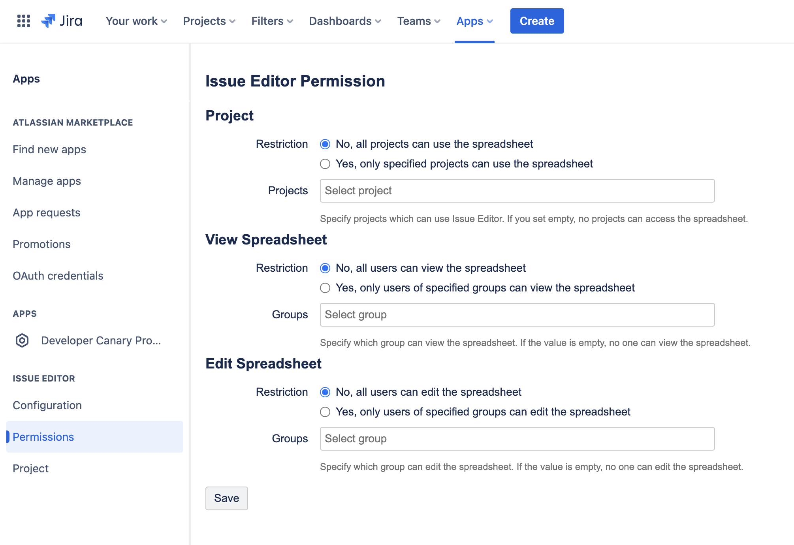The image size is (794, 545).
Task: Select 'Yes, only specified projects' radio
Action: [x=325, y=164]
